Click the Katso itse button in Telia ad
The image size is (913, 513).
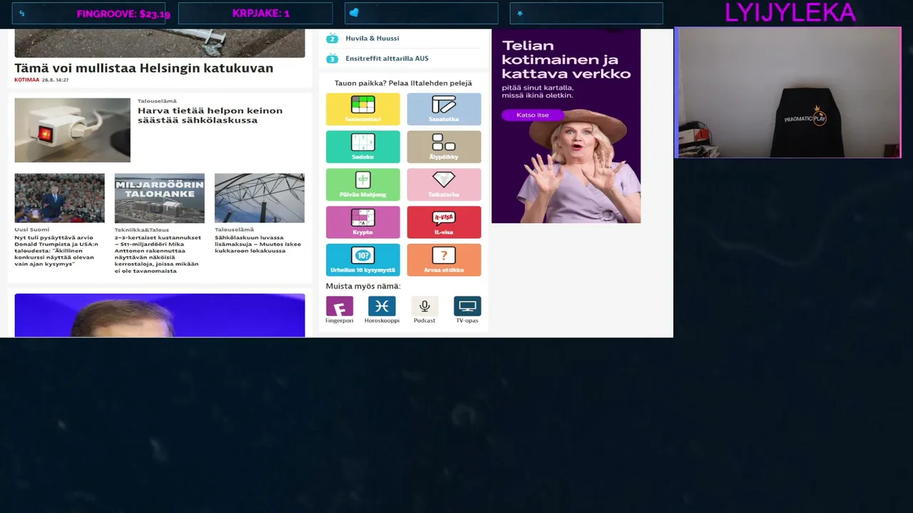pyautogui.click(x=533, y=115)
